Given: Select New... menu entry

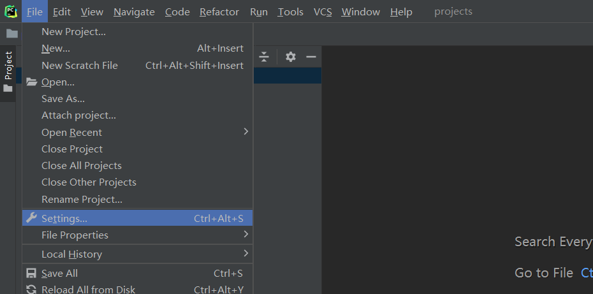Looking at the screenshot, I should (137, 48).
